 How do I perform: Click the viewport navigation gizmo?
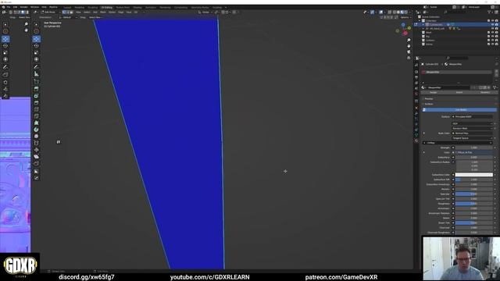click(403, 29)
